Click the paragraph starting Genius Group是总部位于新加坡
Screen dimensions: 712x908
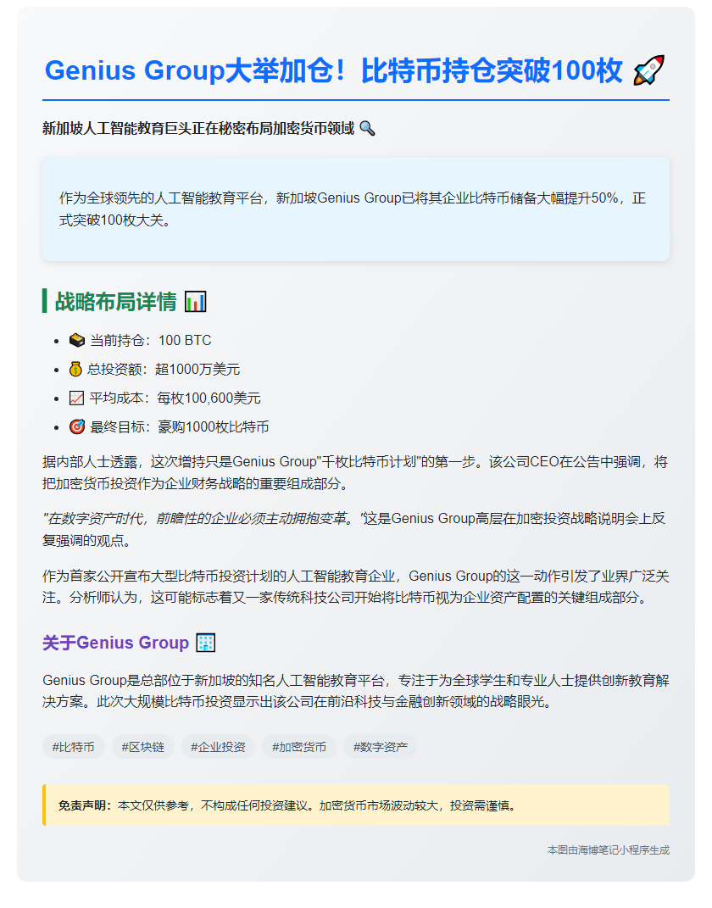[355, 691]
